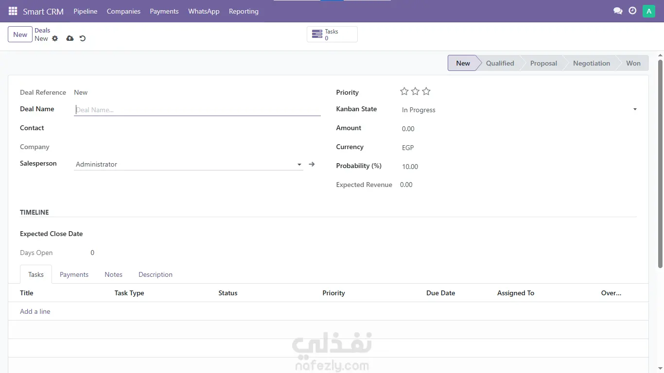664x373 pixels.
Task: Set stage to Won
Action: [x=633, y=63]
